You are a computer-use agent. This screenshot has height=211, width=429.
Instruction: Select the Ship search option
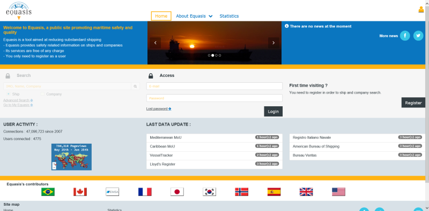pos(8,94)
